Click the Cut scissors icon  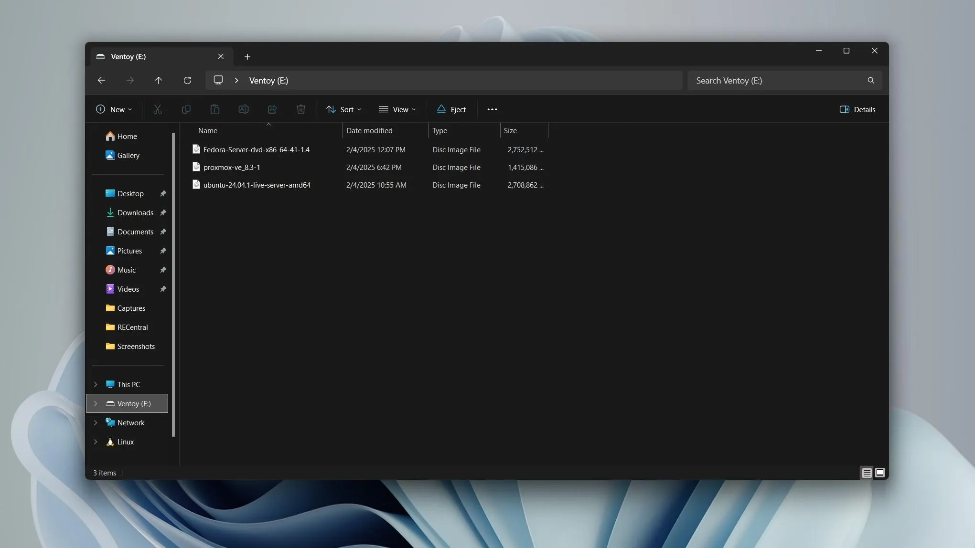pos(158,109)
